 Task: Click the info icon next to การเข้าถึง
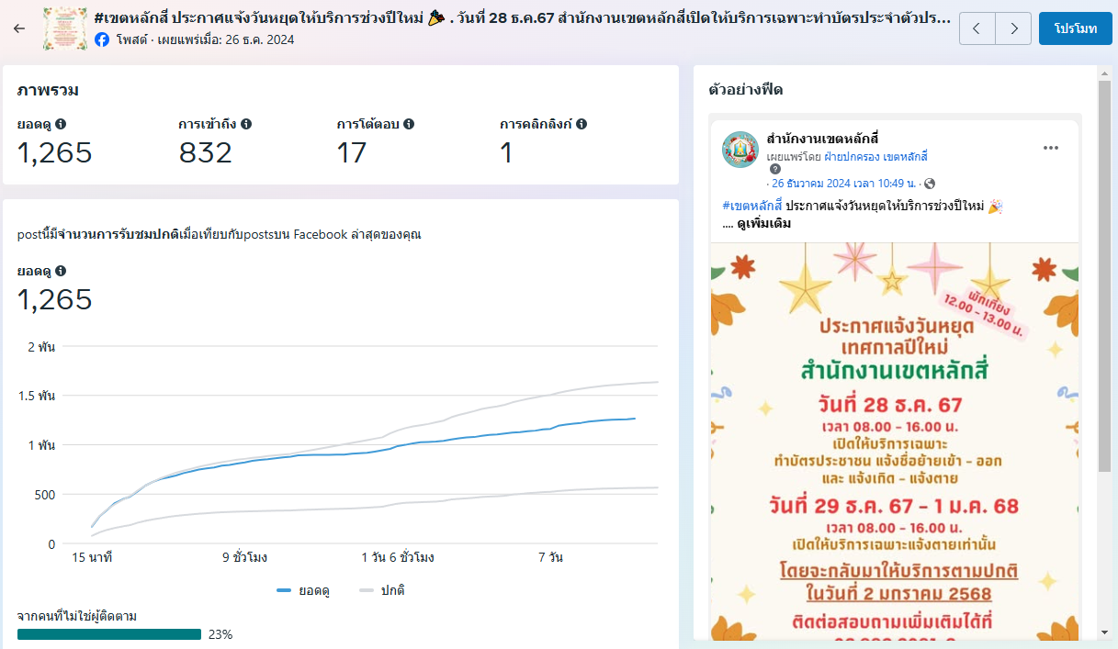coord(246,124)
